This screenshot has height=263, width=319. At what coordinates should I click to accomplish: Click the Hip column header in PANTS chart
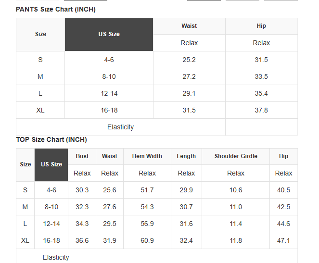(261, 26)
